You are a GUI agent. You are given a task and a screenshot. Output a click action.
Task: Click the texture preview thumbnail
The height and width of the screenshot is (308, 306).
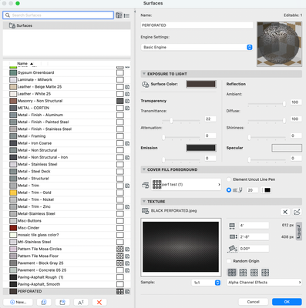pyautogui.click(x=181, y=247)
